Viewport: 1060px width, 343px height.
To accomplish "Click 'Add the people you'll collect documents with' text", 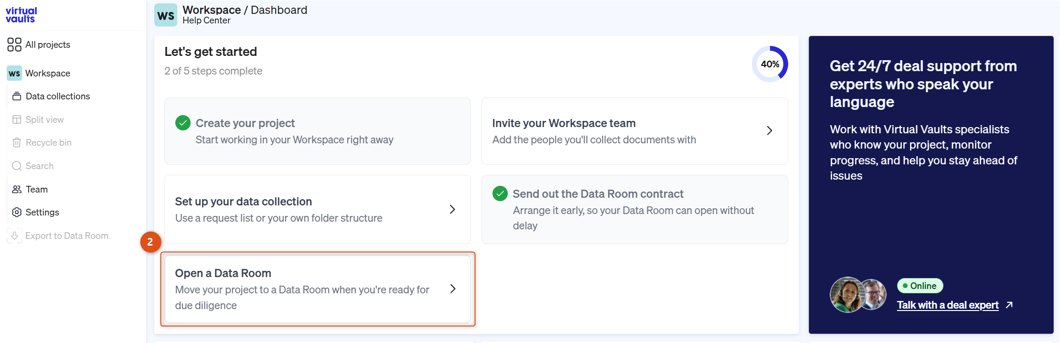I will (594, 139).
